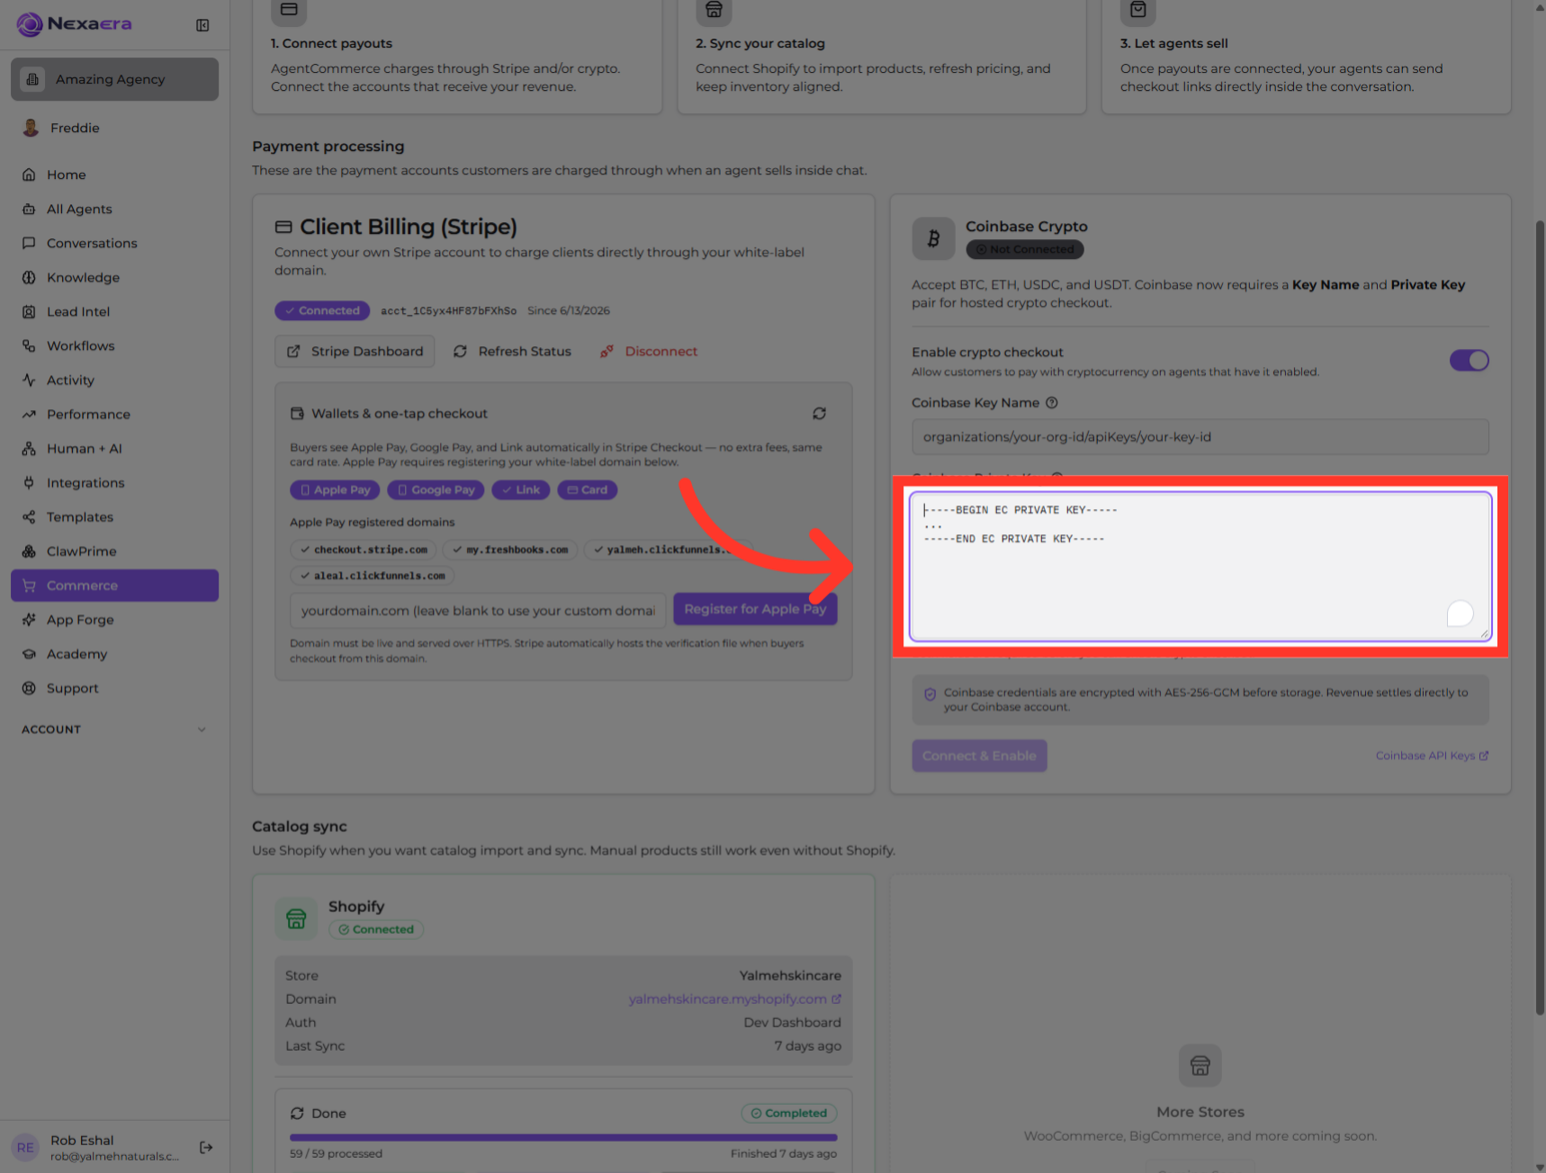Open the Amazing Agency workspace selector

coord(114,79)
